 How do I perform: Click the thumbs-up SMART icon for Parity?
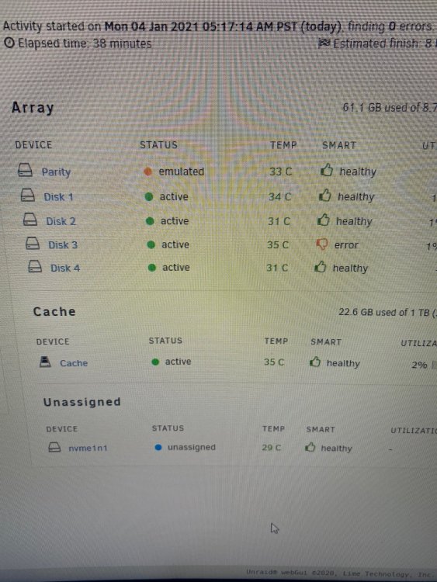tap(326, 170)
